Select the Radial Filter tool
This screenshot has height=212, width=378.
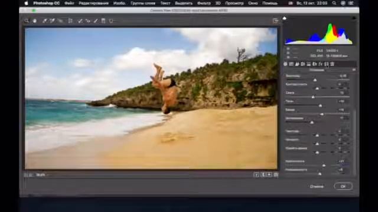[111, 21]
